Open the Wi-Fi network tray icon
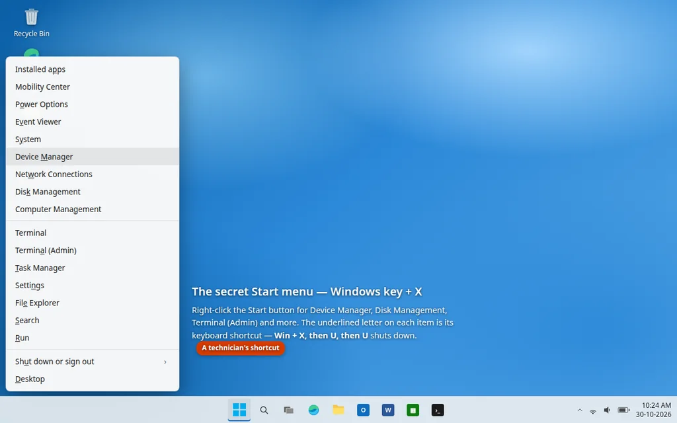This screenshot has height=423, width=677. tap(593, 411)
